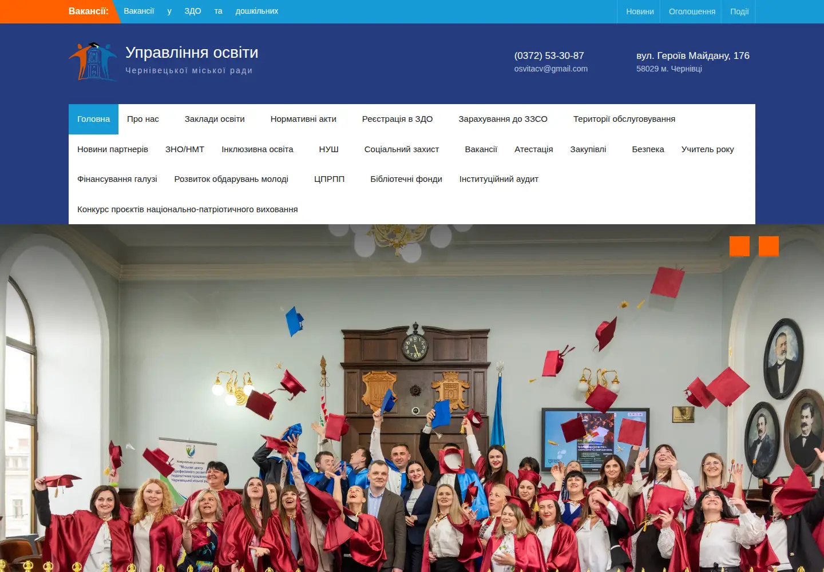824x572 pixels.
Task: Click the orange Вакансії: ticker label
Action: [89, 11]
